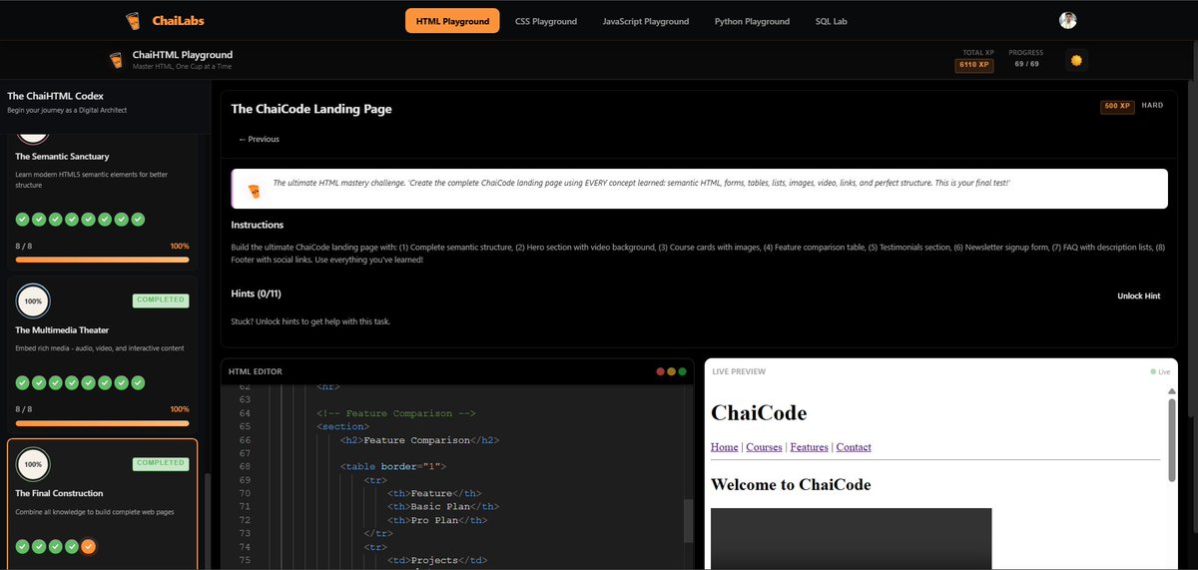Open first checkmark task in Multimedia Theater

[x=23, y=382]
